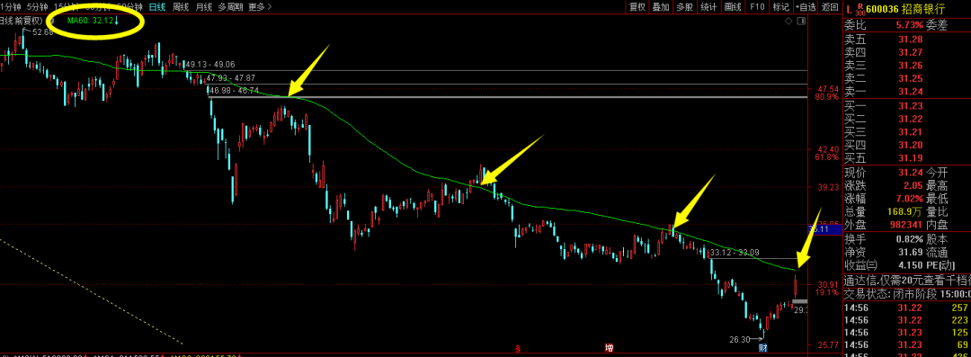The width and height of the screenshot is (971, 357).
Task: Switch to the 周线 weekly chart
Action: 180,7
